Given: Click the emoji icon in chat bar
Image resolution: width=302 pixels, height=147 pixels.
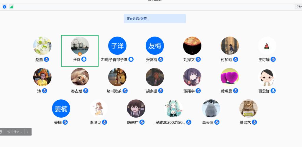Looking at the screenshot, I should pyautogui.click(x=1, y=132).
